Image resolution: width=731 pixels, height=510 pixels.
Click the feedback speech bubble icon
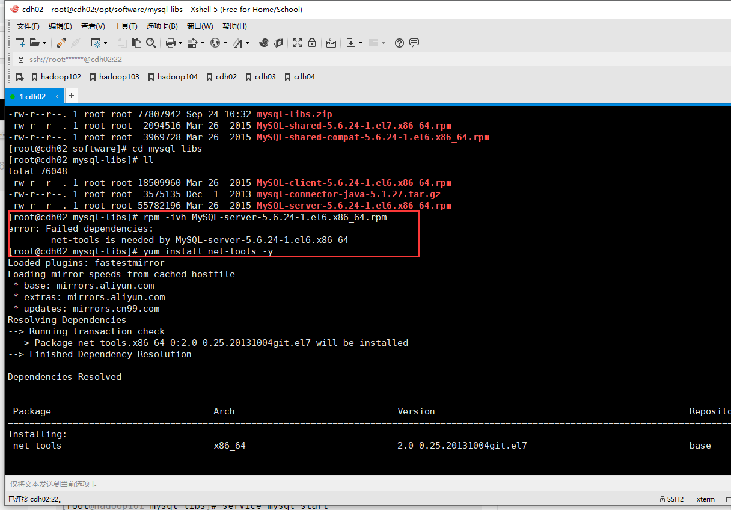414,43
